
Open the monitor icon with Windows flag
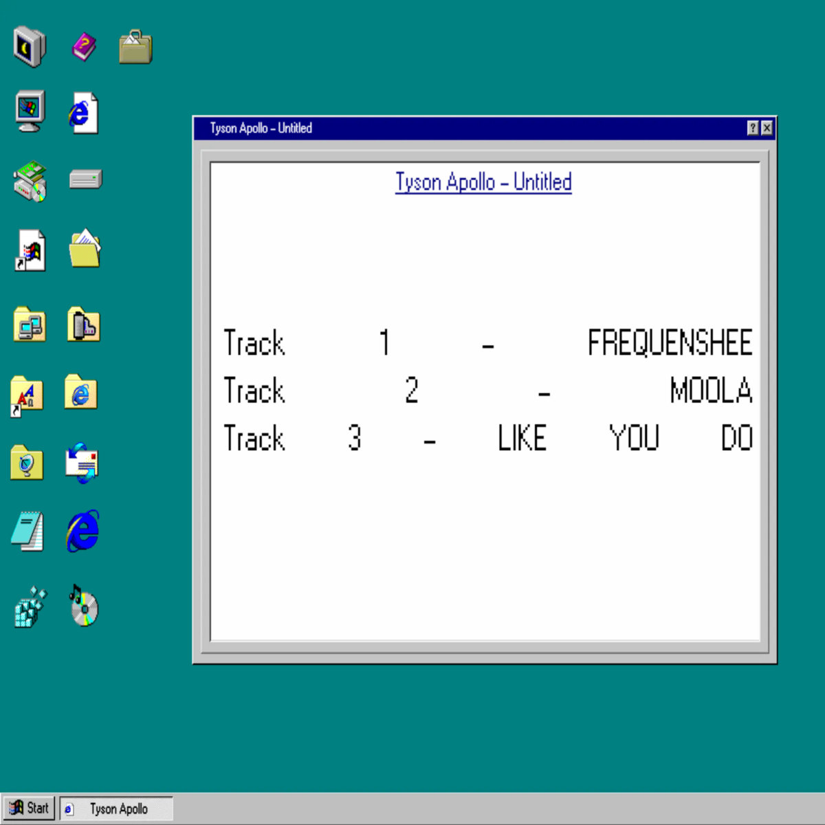point(30,111)
